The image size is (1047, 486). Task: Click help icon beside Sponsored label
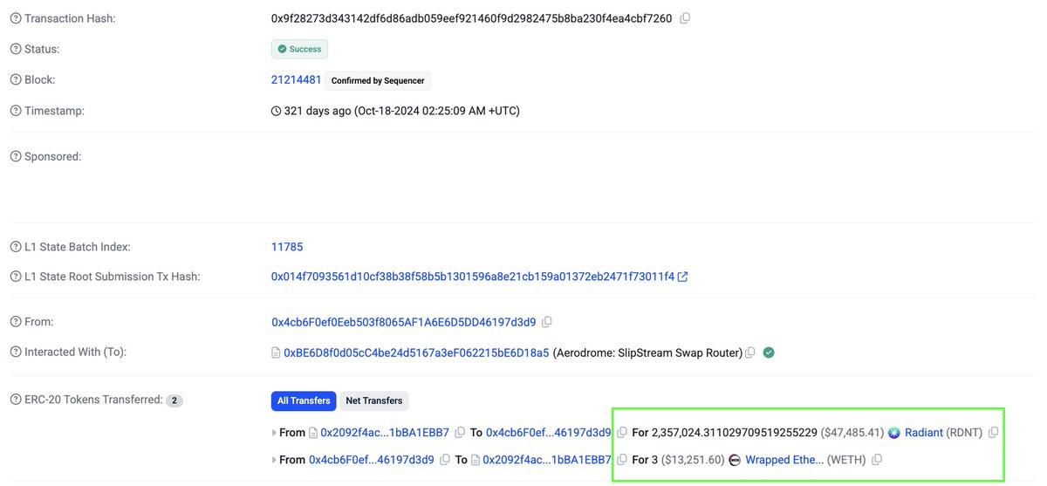pos(15,157)
